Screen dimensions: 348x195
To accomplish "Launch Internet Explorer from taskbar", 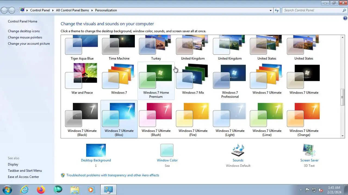I will click(x=24, y=190).
